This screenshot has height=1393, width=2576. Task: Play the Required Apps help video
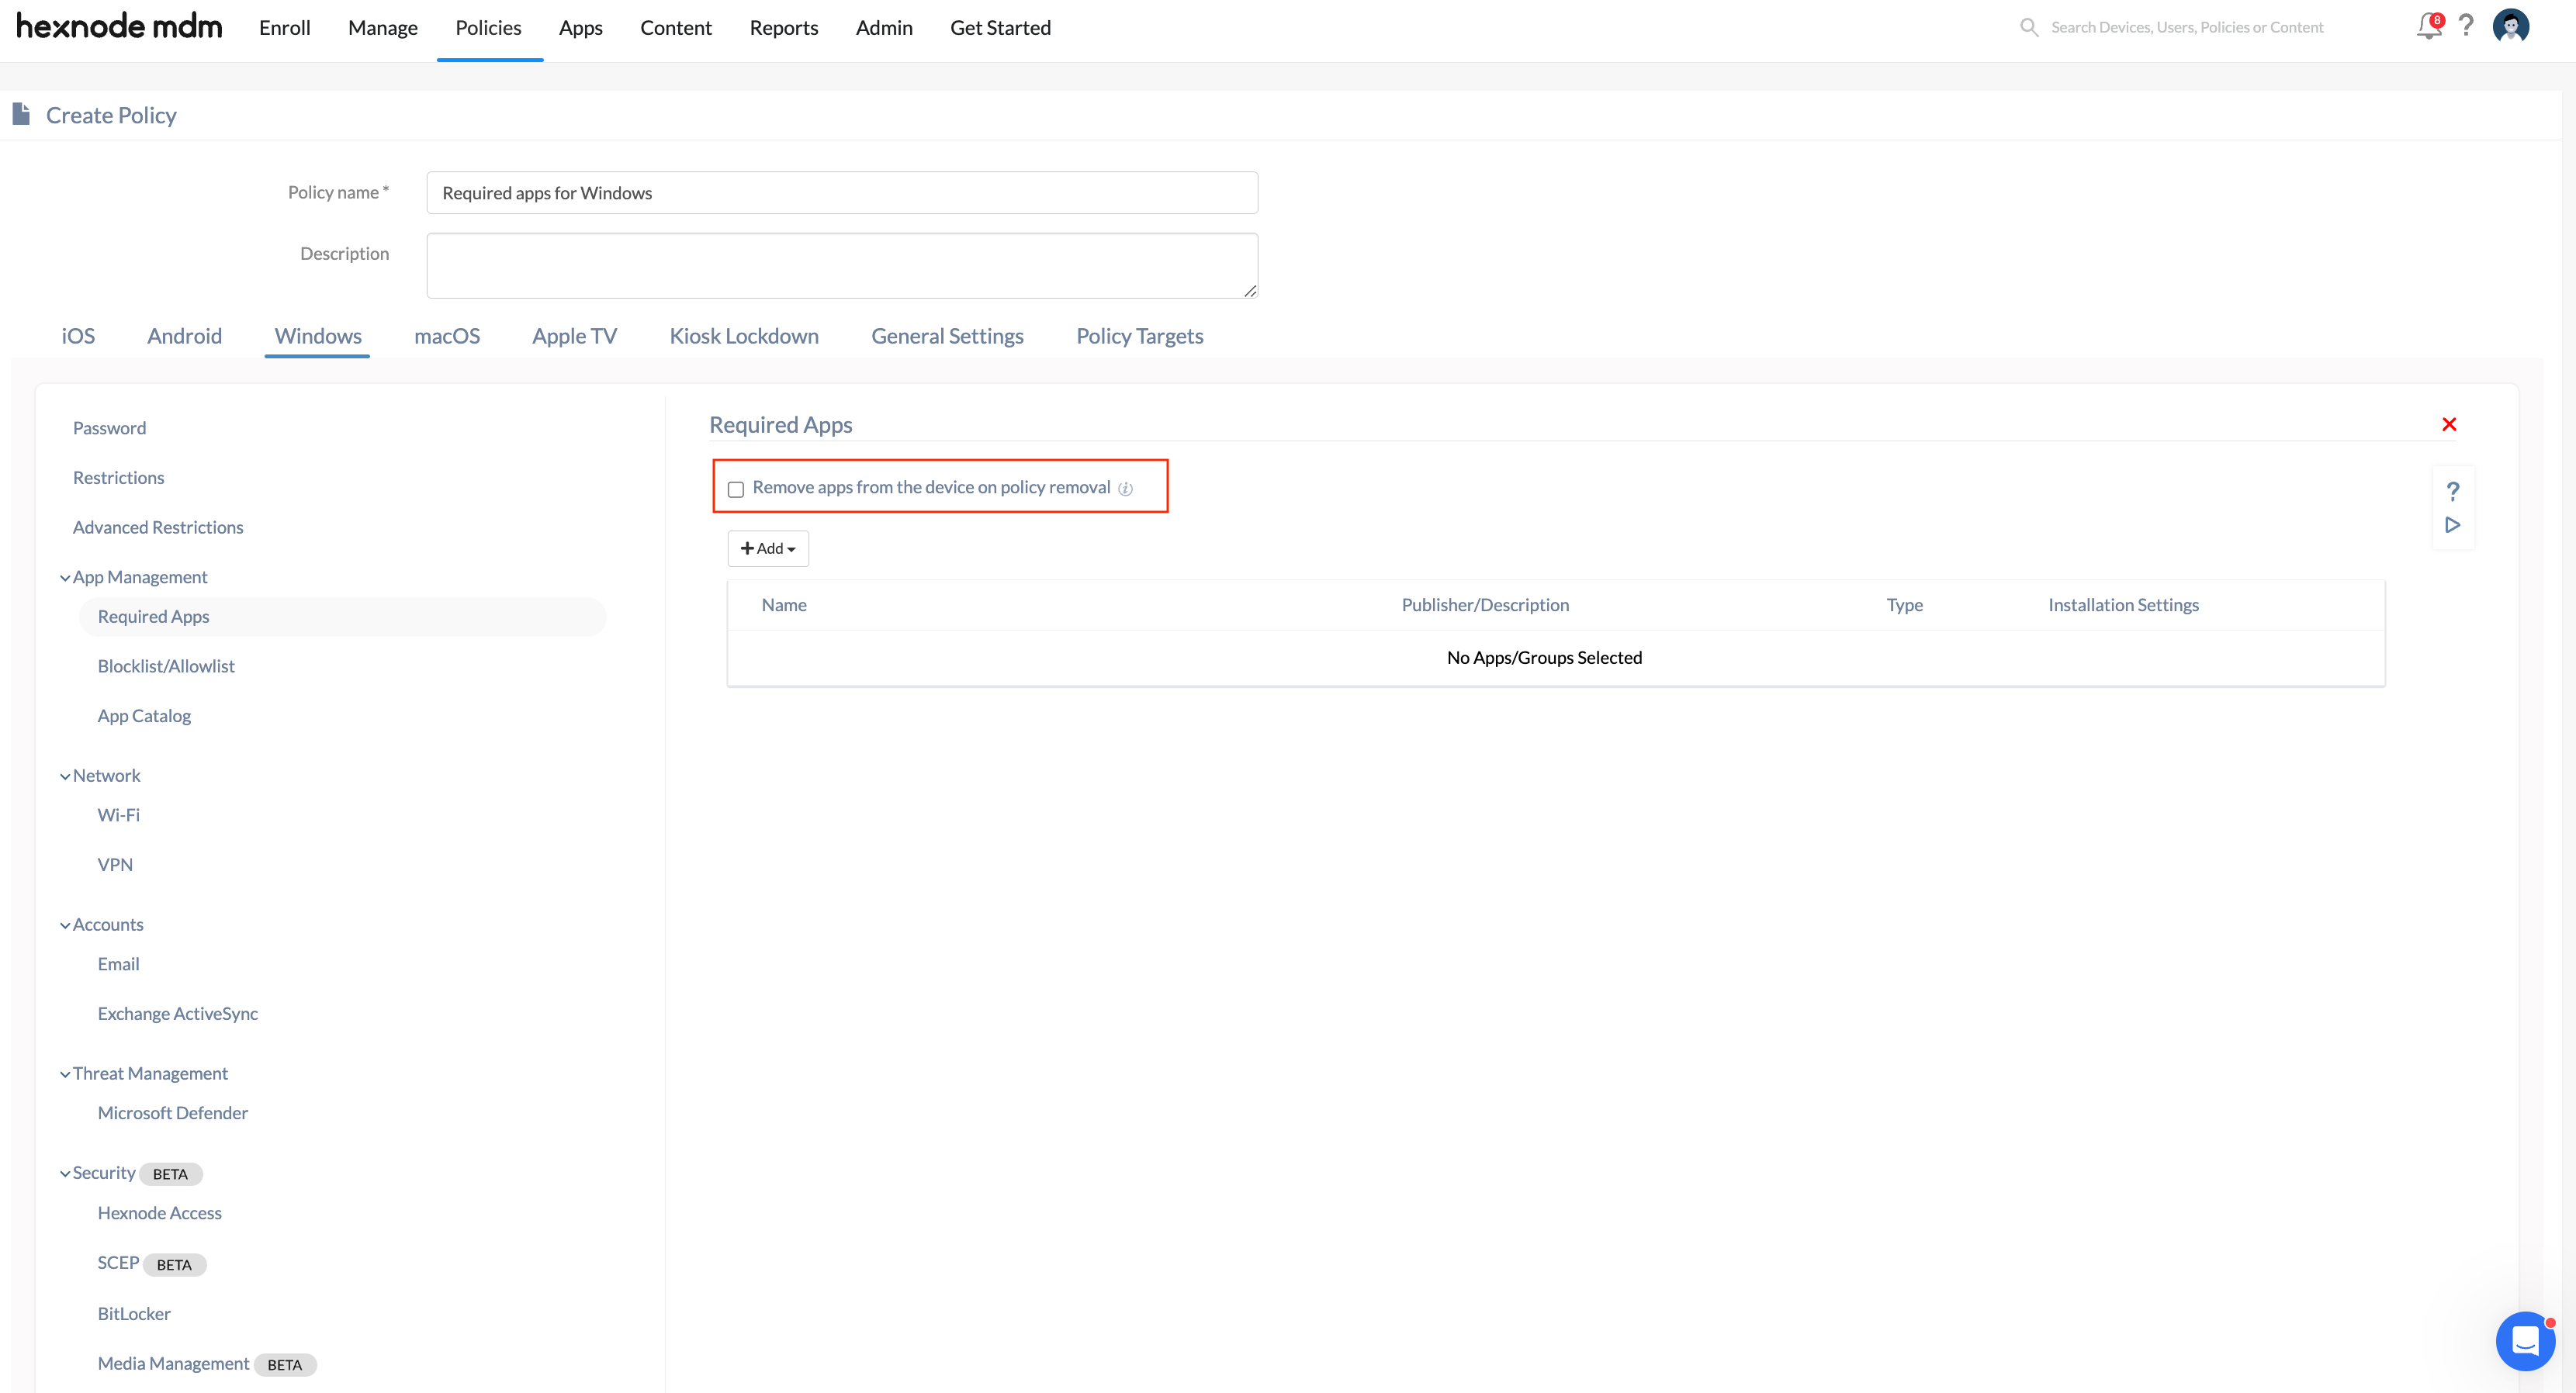click(x=2453, y=524)
